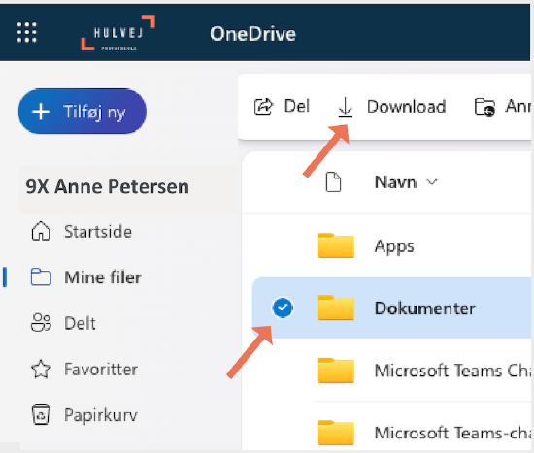The image size is (534, 453).
Task: Click the Papirkurv recycle bin icon
Action: pos(41,414)
